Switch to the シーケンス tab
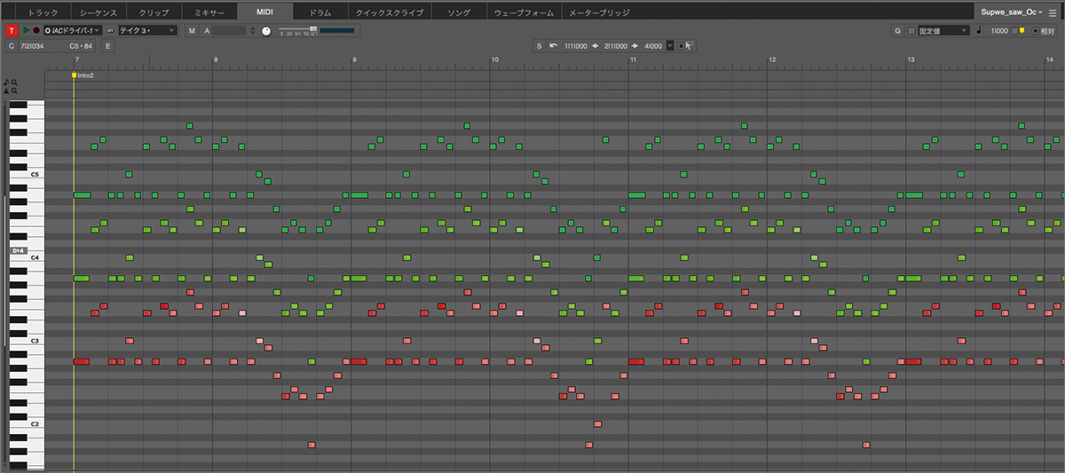1065x473 pixels. point(98,13)
